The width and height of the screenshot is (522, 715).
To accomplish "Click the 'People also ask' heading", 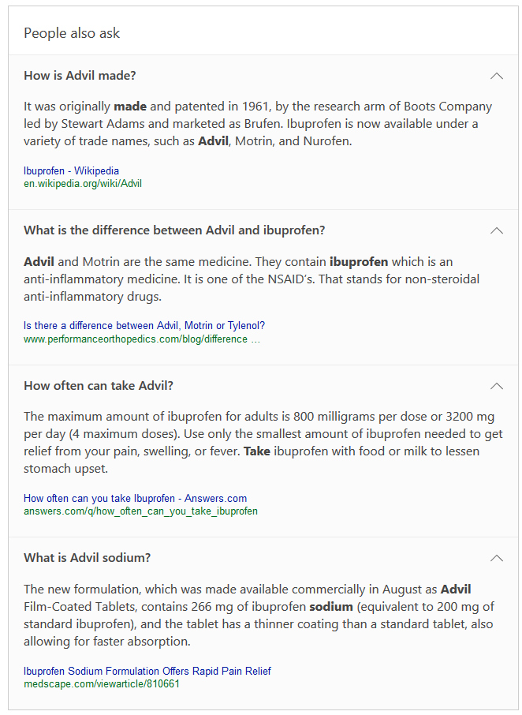I will [72, 33].
